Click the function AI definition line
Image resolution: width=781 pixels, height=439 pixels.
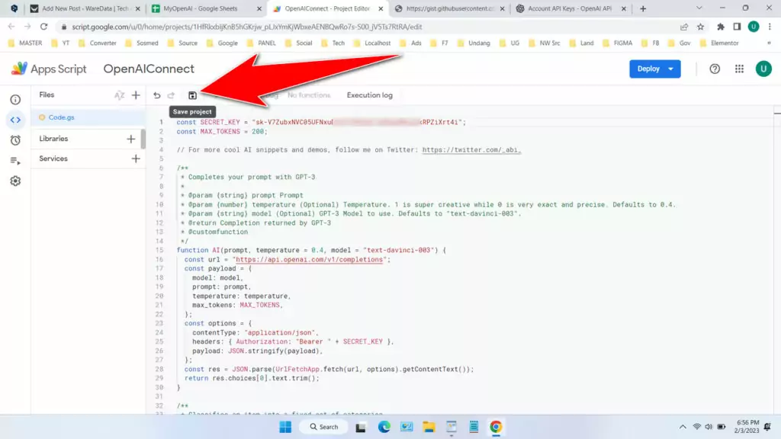pyautogui.click(x=311, y=250)
